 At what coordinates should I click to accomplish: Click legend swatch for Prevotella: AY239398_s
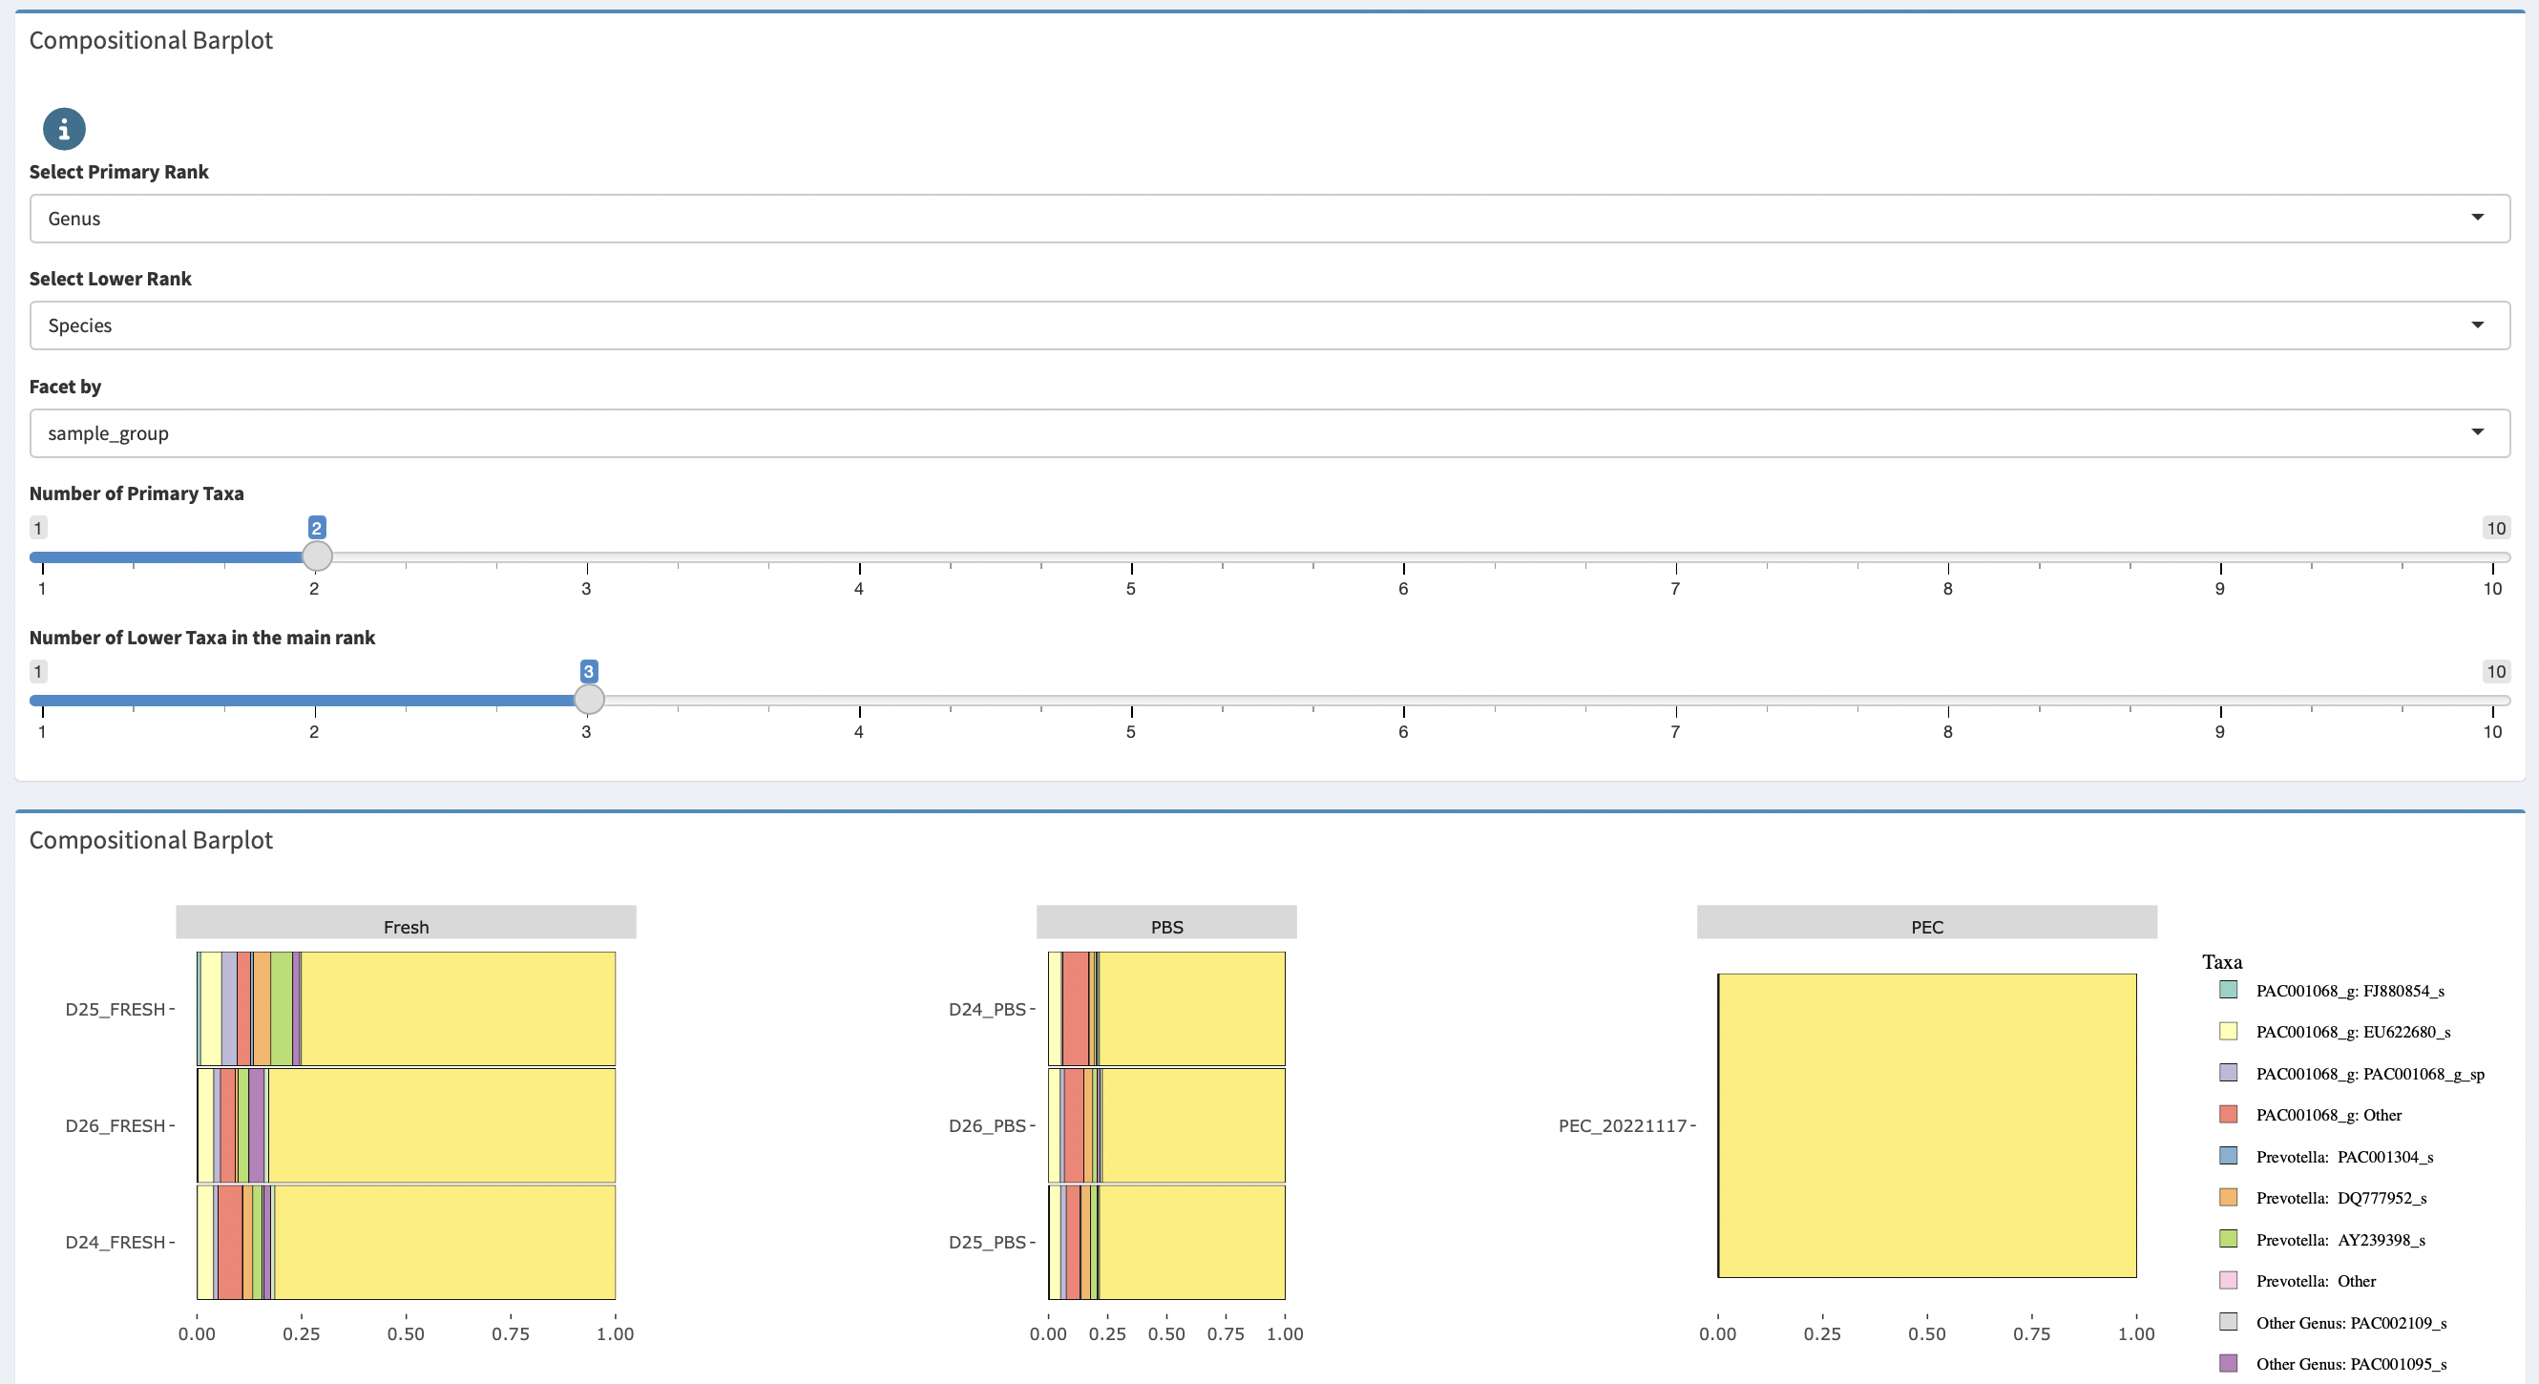(x=2229, y=1239)
